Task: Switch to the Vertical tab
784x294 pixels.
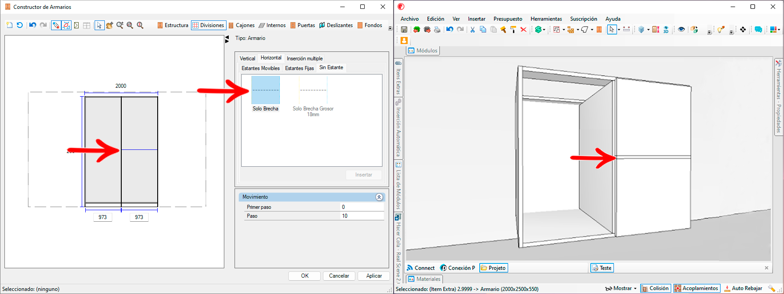Action: 247,59
